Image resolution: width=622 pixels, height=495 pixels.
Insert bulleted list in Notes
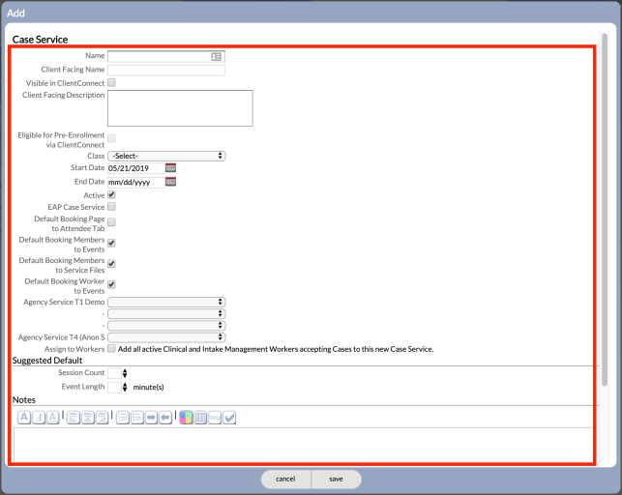tap(136, 418)
